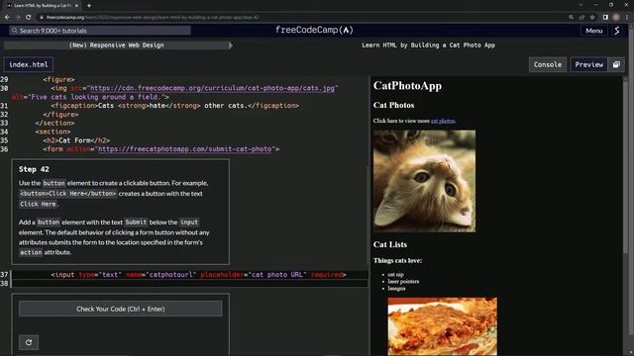Click the site lock icon in address bar
The height and width of the screenshot is (356, 634).
coord(42,18)
